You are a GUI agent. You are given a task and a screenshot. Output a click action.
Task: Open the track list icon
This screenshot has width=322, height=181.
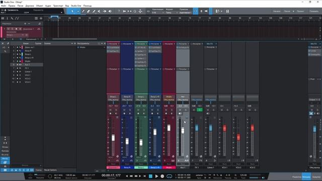[x=3, y=18]
